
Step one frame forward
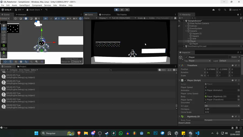coord(127,10)
